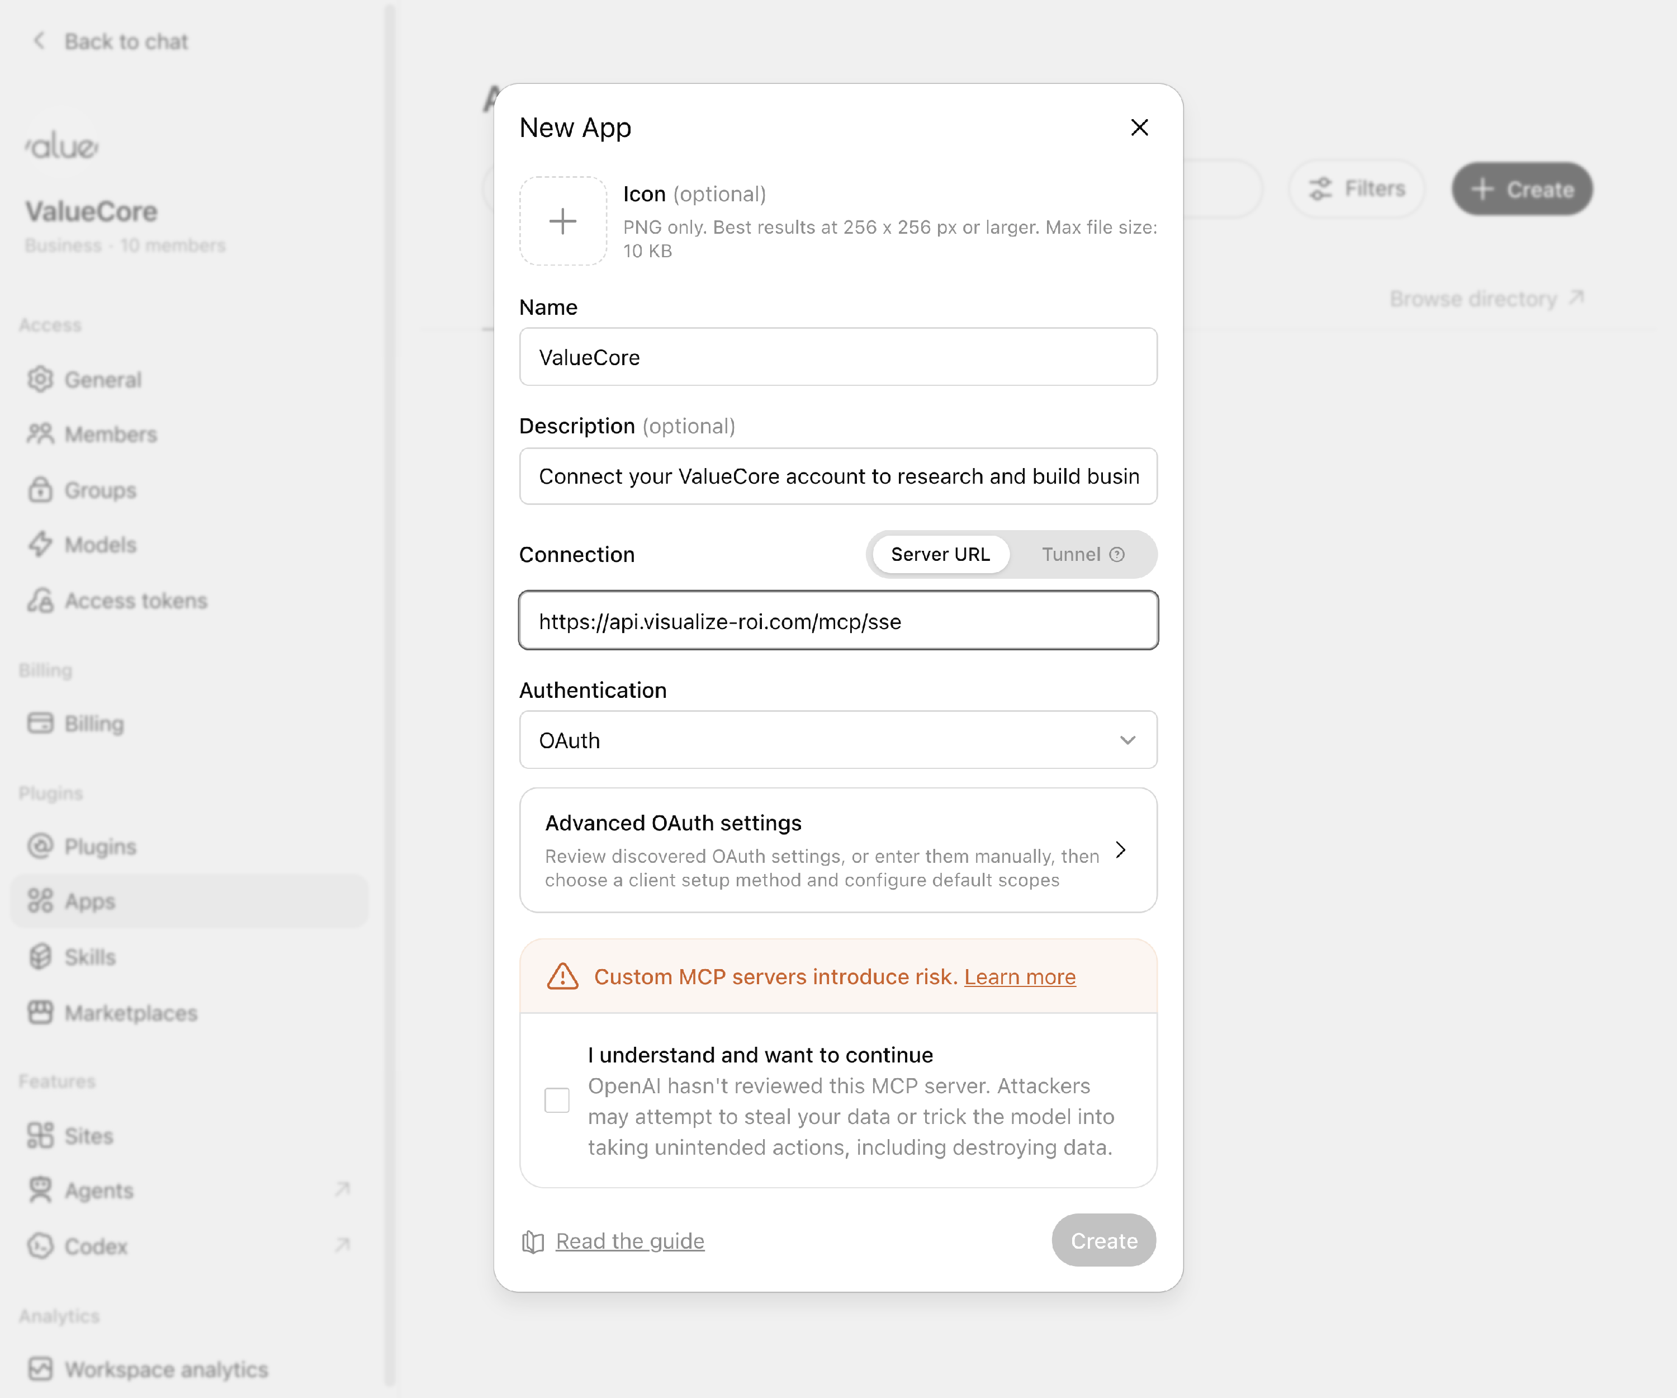Click the Billing card icon
Image resolution: width=1677 pixels, height=1398 pixels.
click(40, 723)
